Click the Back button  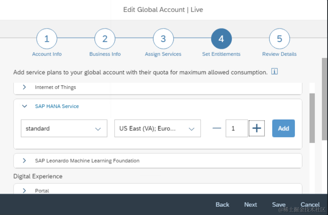click(223, 205)
